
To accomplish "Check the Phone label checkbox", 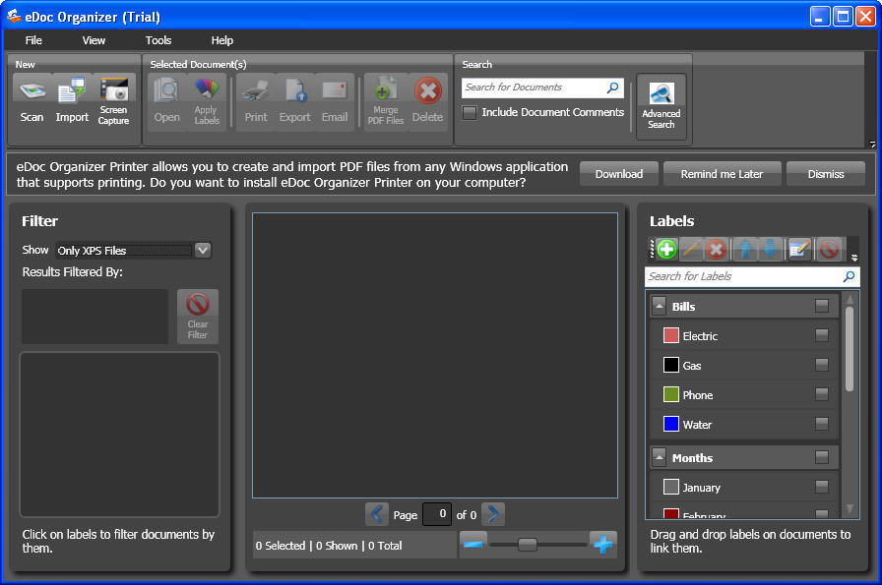I will click(821, 394).
